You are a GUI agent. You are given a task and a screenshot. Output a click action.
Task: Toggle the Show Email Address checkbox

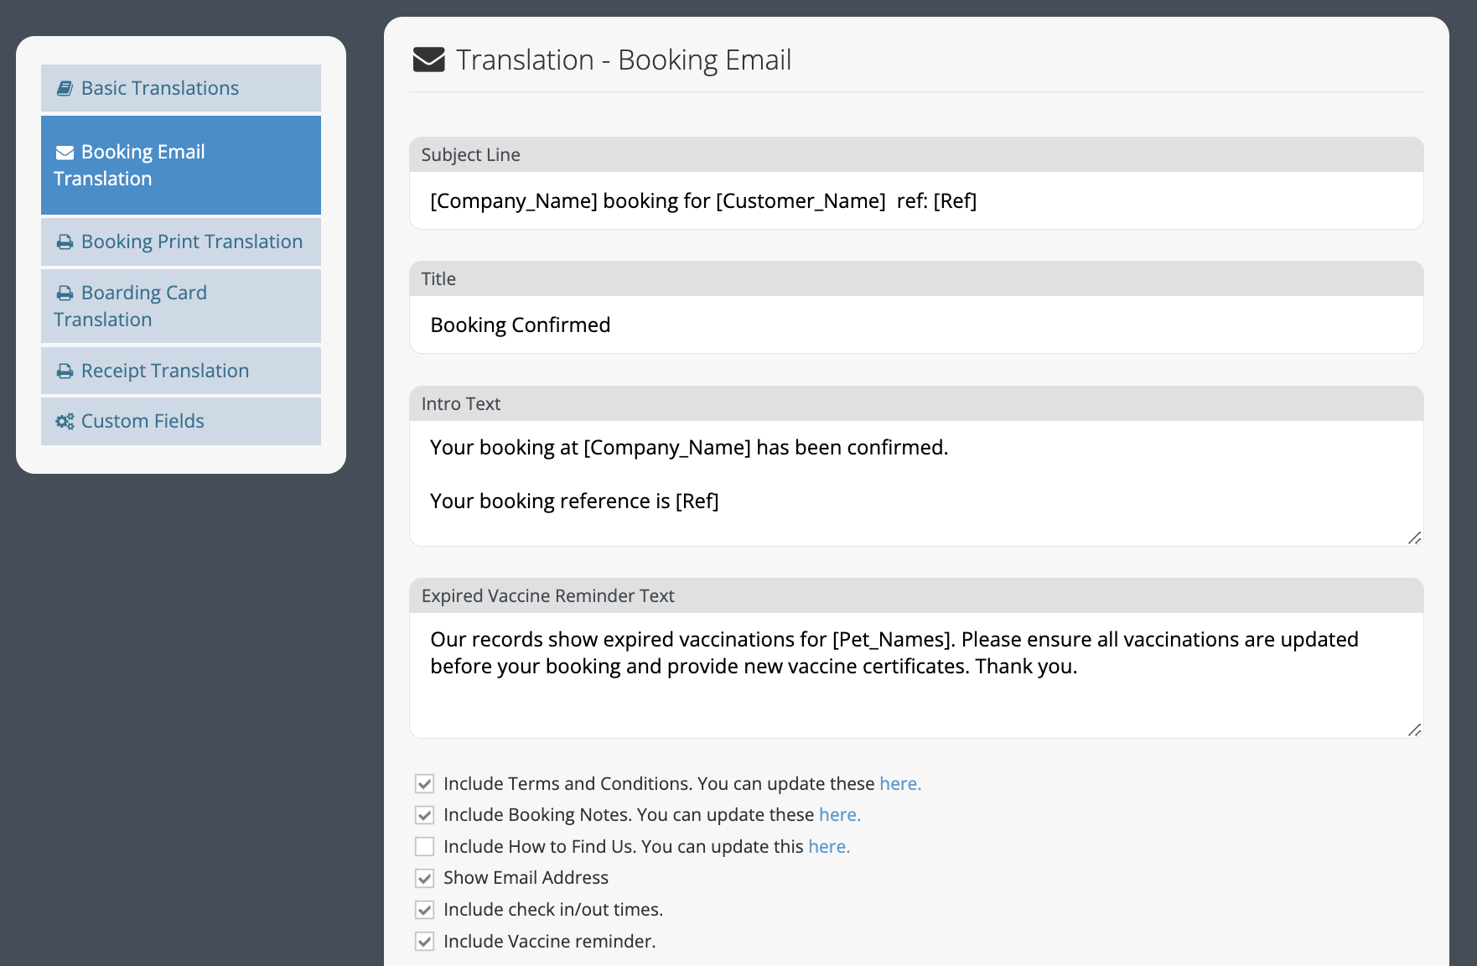pyautogui.click(x=425, y=878)
